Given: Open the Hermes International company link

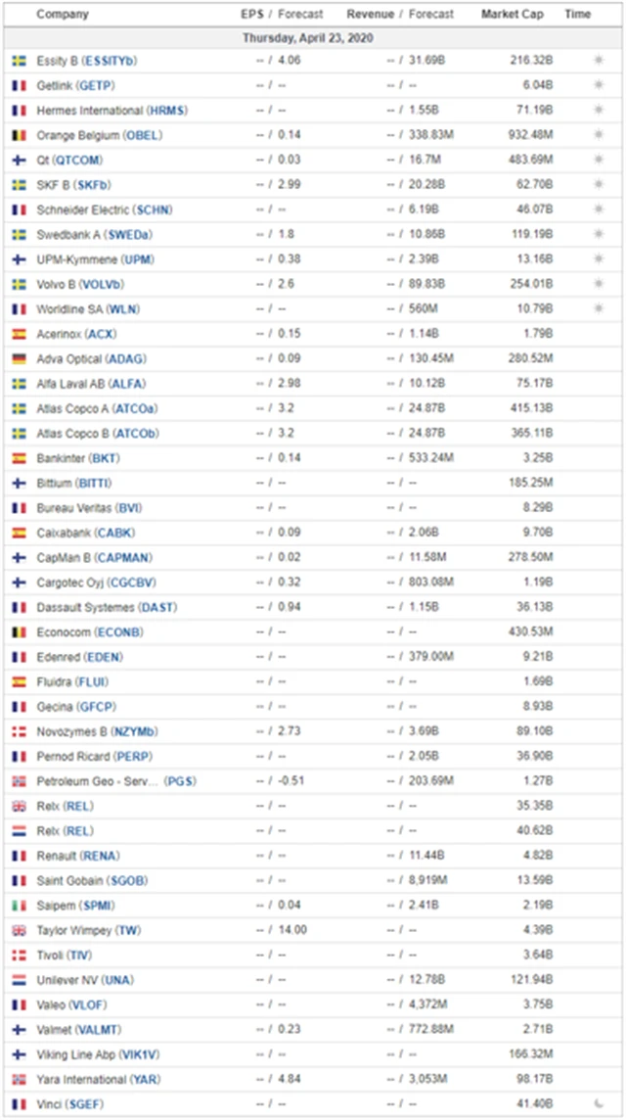Looking at the screenshot, I should coord(112,111).
